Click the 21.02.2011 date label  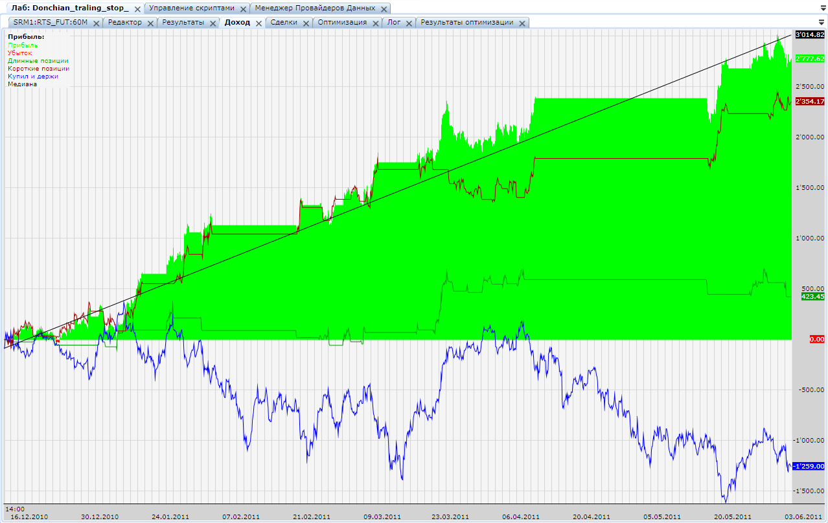coord(312,517)
